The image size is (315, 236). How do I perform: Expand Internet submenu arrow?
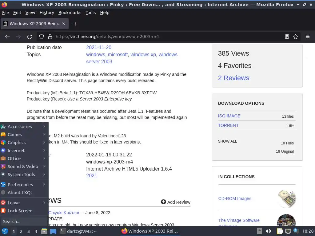(x=44, y=151)
